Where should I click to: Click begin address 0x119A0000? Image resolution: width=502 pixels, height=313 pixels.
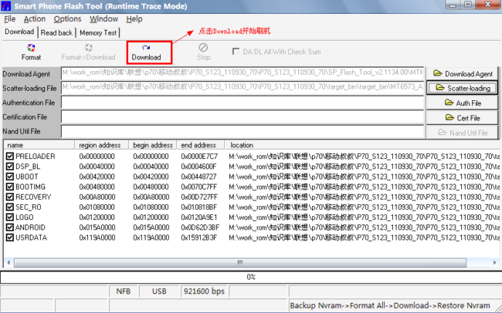click(x=151, y=237)
